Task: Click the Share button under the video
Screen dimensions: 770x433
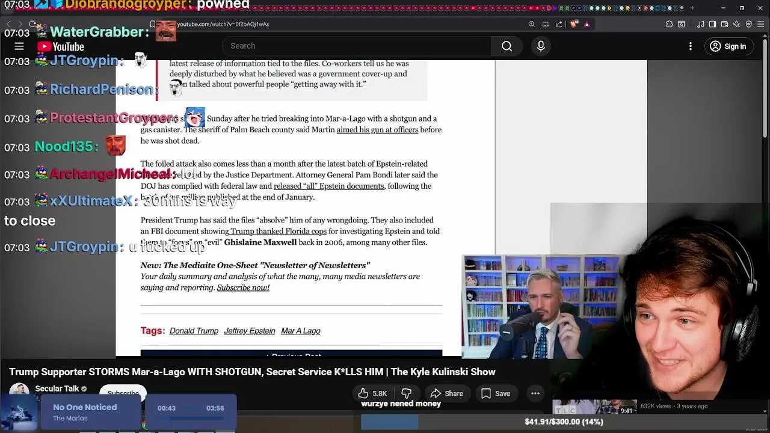Action: coord(447,393)
